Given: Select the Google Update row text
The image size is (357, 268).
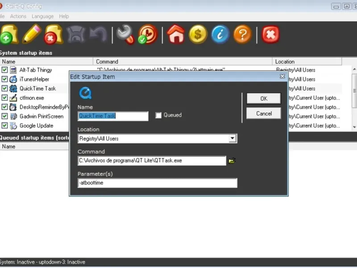Looking at the screenshot, I should (x=37, y=126).
